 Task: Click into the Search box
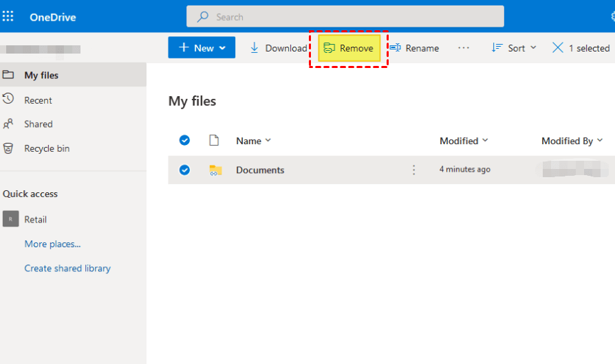coord(345,16)
